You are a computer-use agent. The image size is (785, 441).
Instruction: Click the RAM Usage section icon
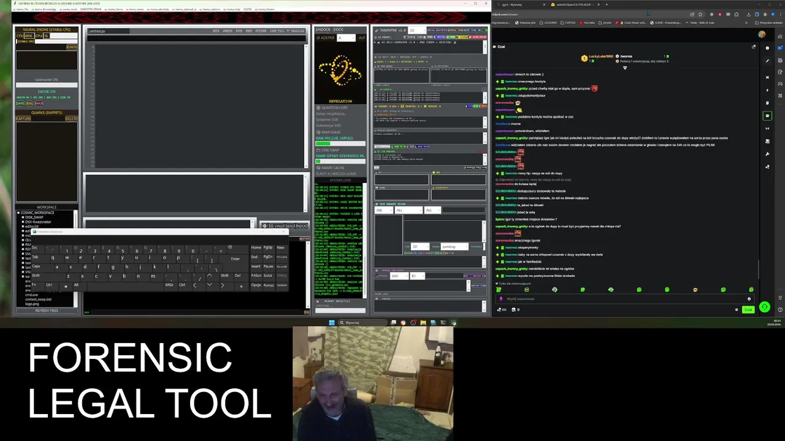coord(318,132)
